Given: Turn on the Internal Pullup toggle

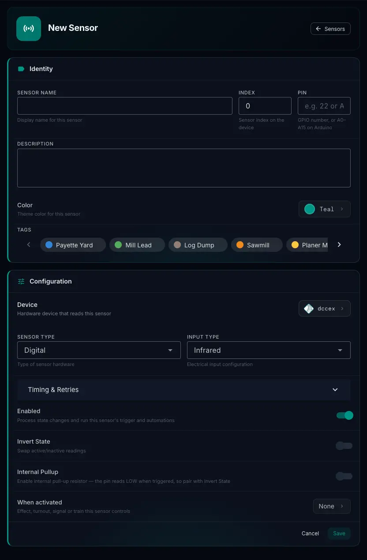Looking at the screenshot, I should (345, 476).
